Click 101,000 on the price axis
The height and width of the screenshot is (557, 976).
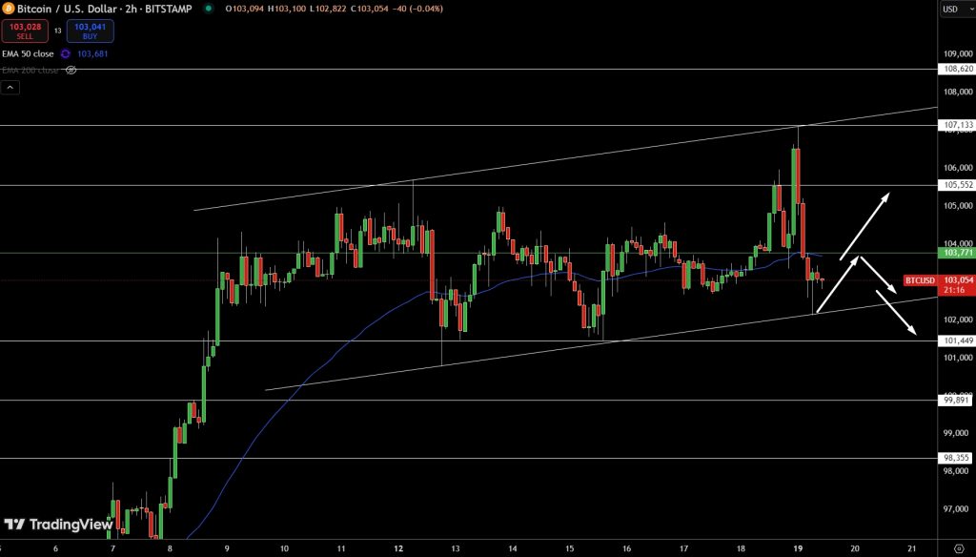[958, 358]
